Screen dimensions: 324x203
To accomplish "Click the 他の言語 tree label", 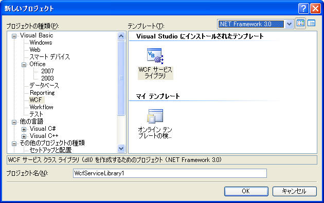I will pyautogui.click(x=31, y=121).
